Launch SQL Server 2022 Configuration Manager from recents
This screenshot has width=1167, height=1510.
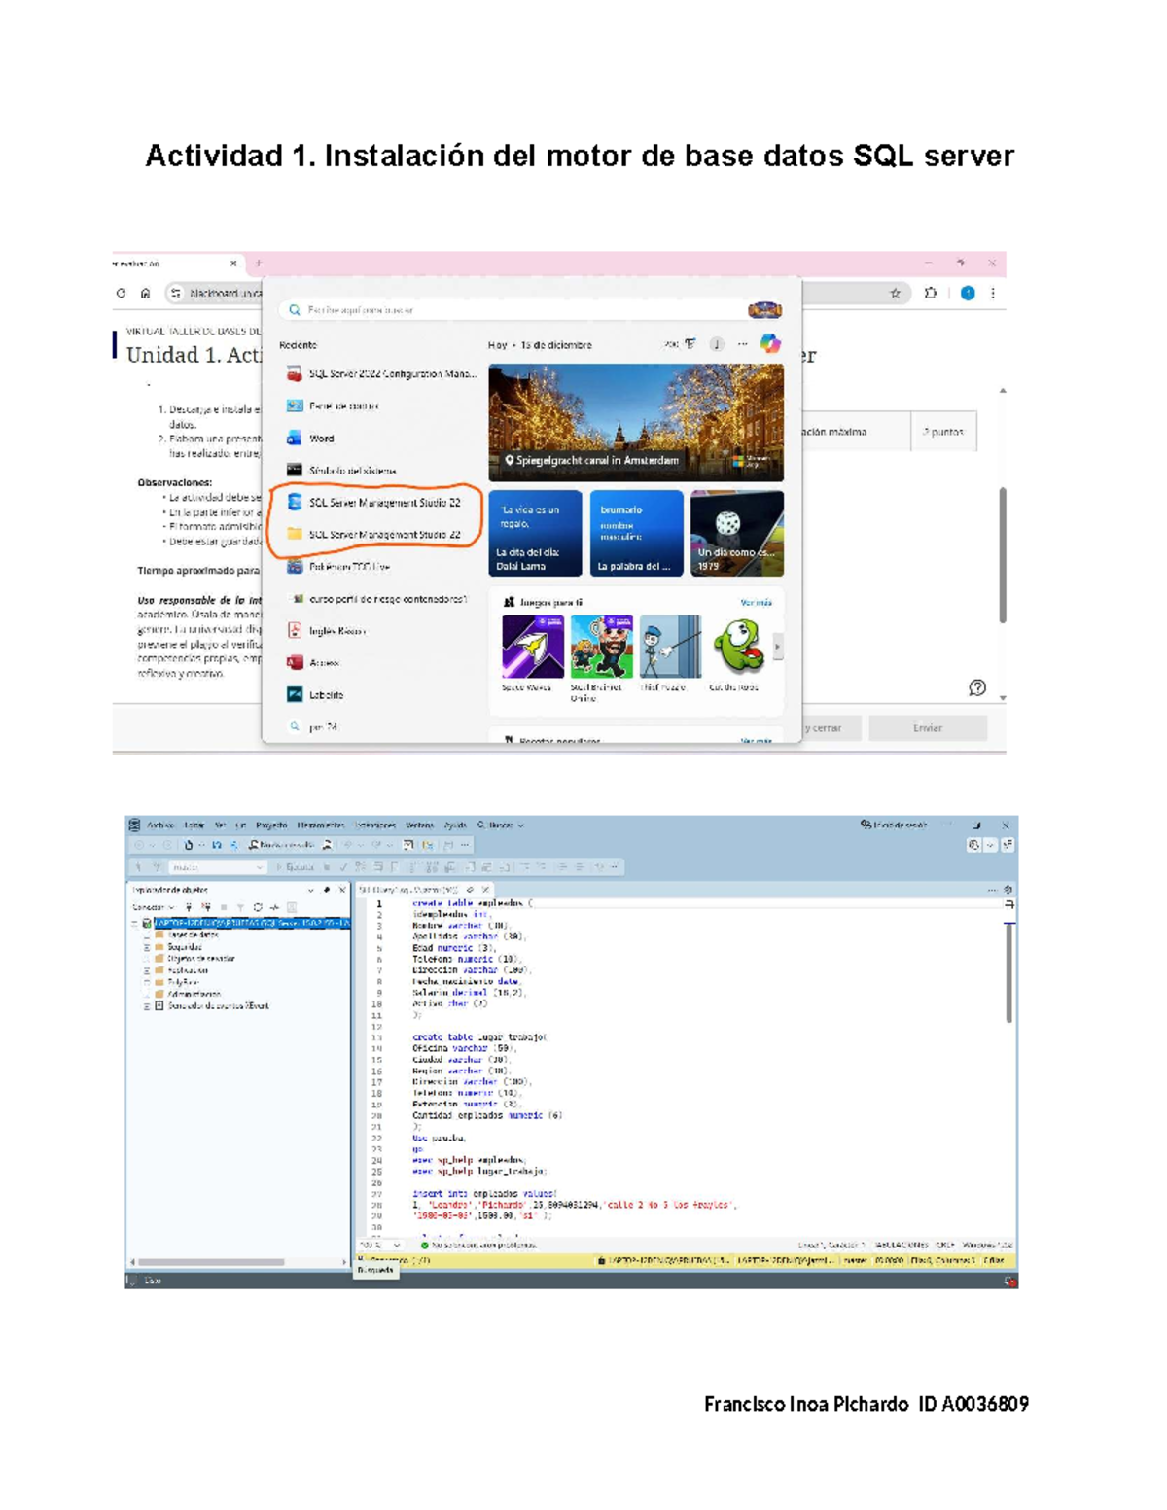pyautogui.click(x=381, y=374)
